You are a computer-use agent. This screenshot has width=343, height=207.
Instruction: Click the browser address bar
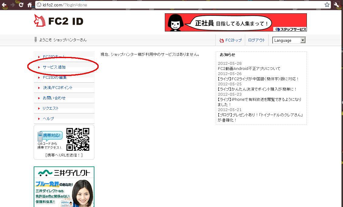pyautogui.click(x=182, y=5)
